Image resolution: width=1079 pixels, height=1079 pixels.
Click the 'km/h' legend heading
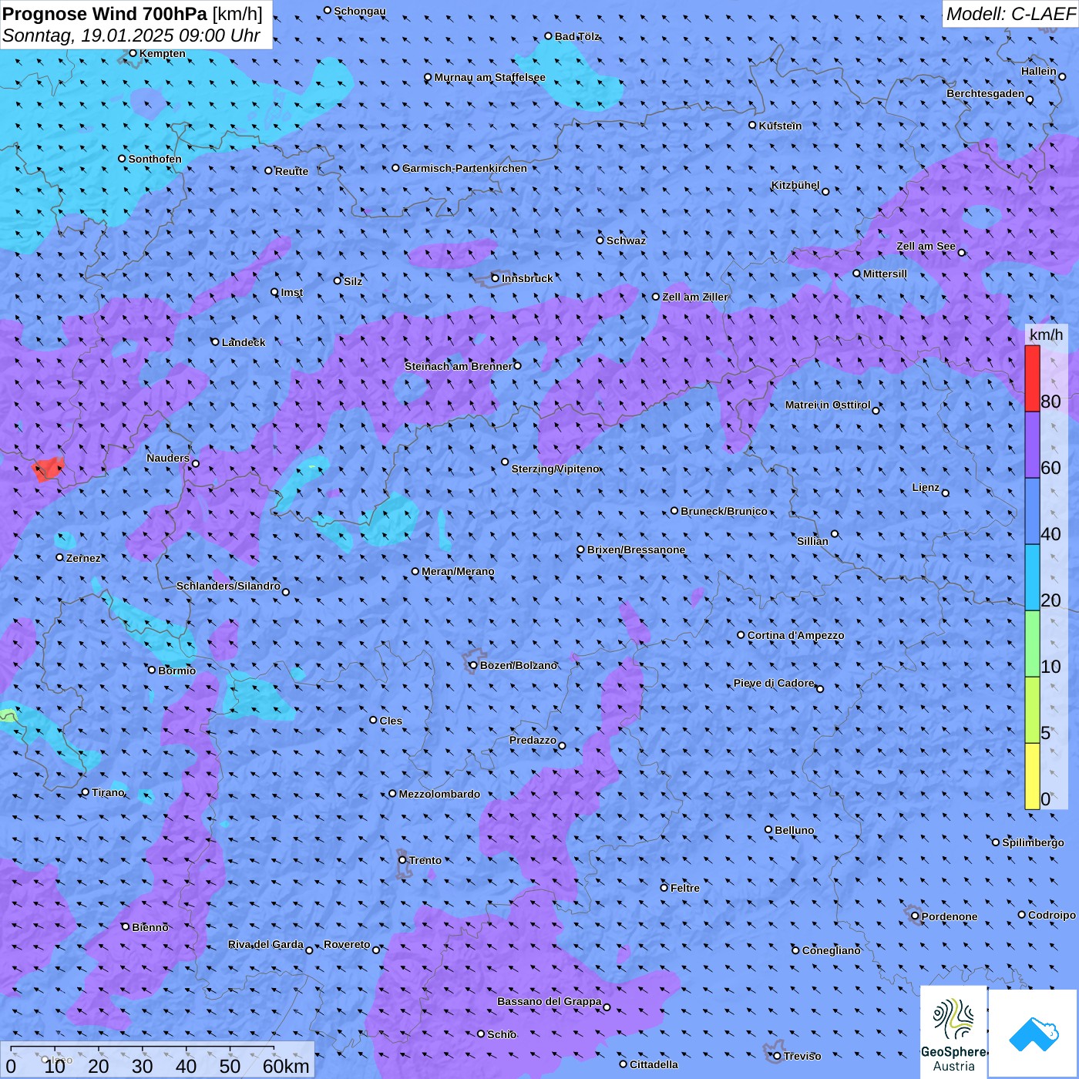(x=1046, y=334)
